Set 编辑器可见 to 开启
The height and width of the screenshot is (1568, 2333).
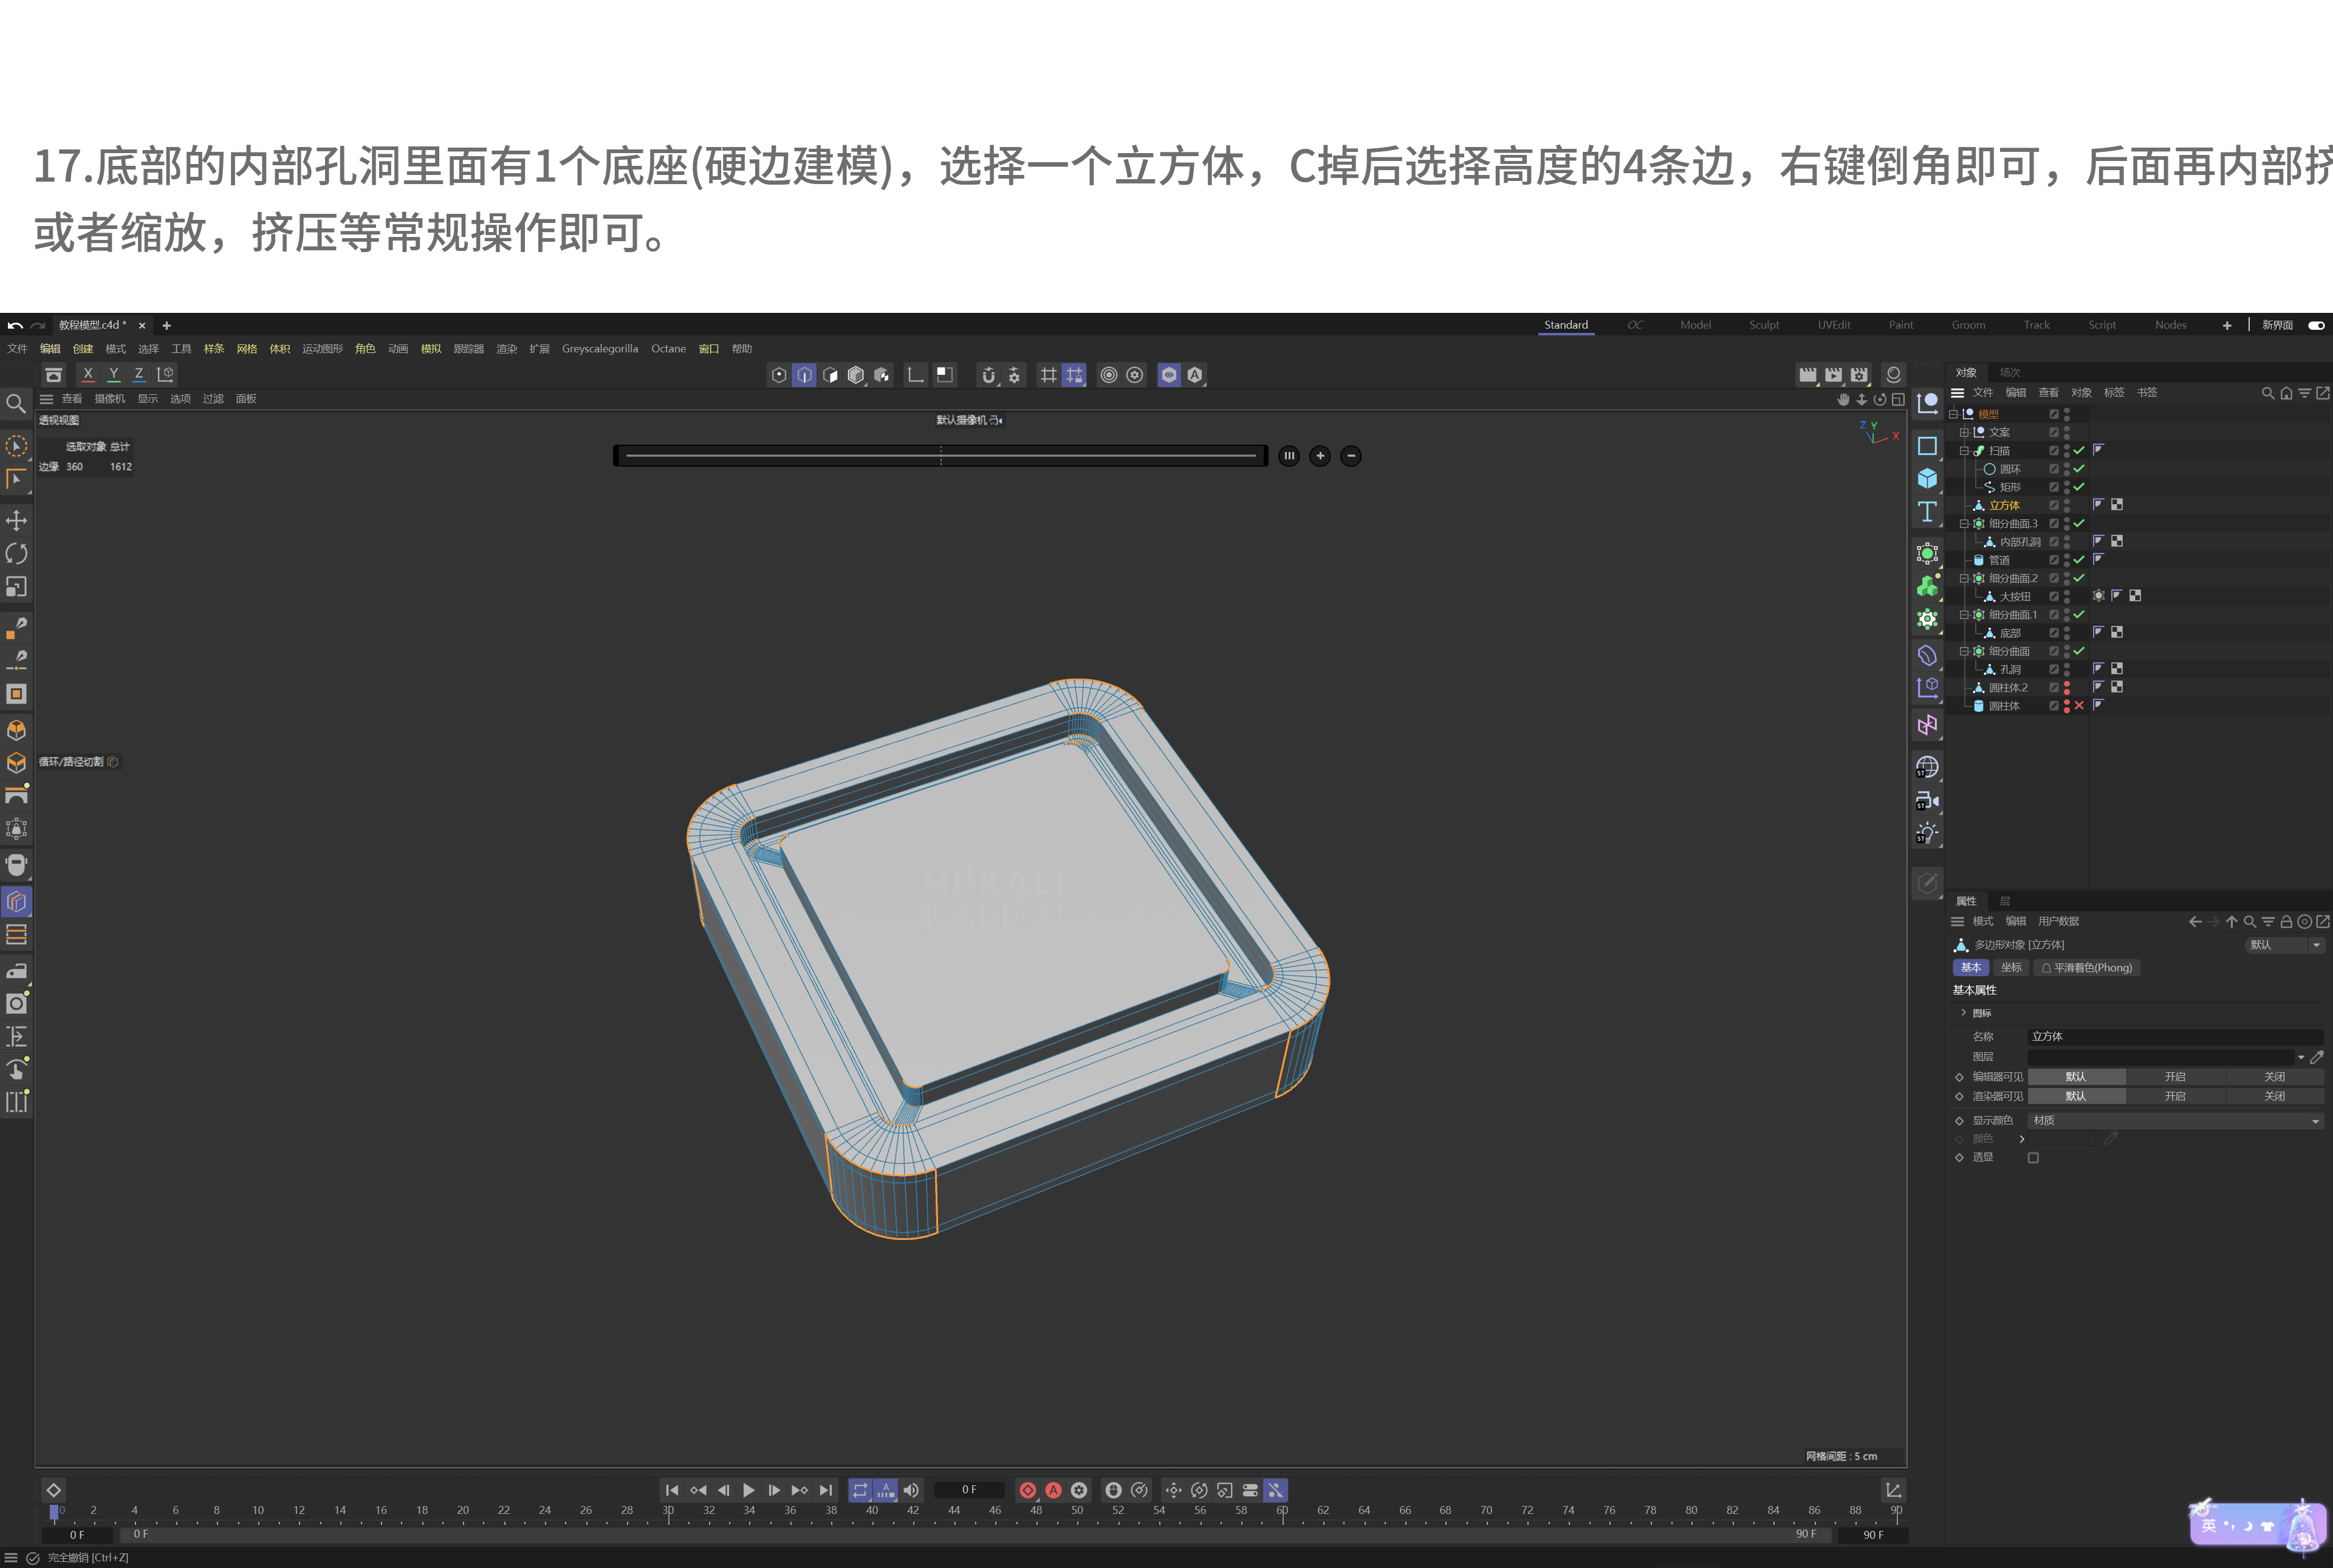[2175, 1077]
